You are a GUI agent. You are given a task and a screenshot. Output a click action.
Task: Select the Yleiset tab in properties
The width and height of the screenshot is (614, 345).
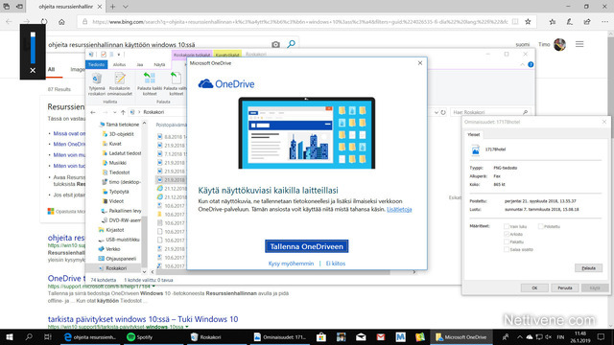point(473,134)
